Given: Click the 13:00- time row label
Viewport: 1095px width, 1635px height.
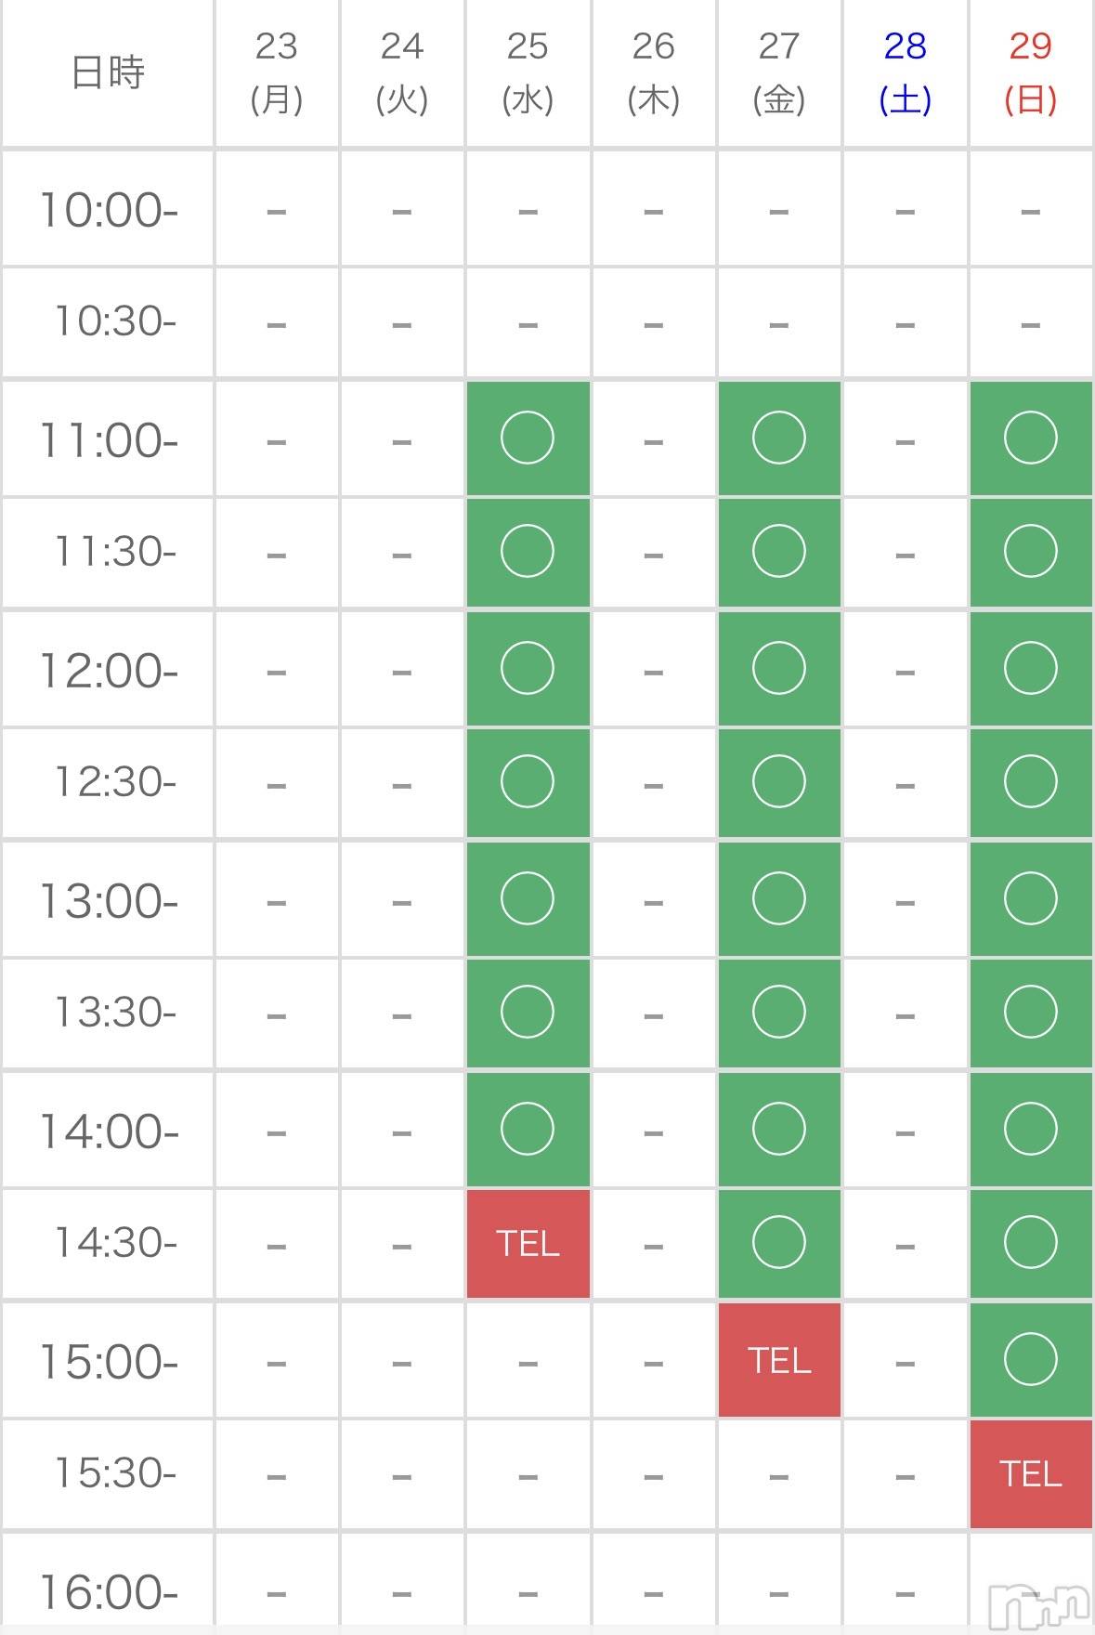Looking at the screenshot, I should click(x=108, y=900).
